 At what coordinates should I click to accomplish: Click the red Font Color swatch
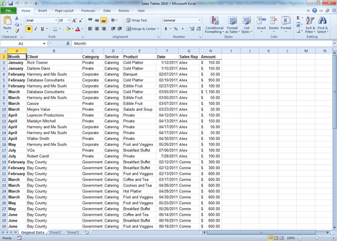78,29
